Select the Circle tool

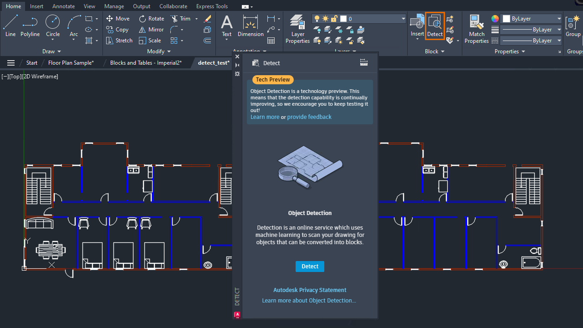(52, 23)
